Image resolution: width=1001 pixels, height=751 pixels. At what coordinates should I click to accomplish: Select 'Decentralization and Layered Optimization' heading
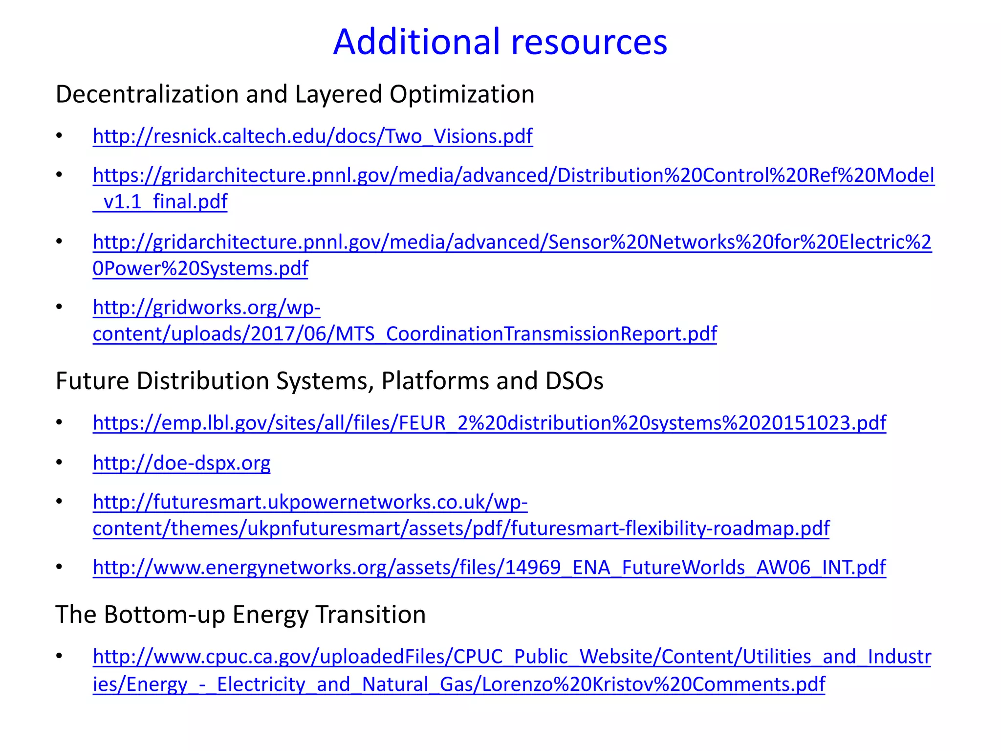[x=295, y=94]
